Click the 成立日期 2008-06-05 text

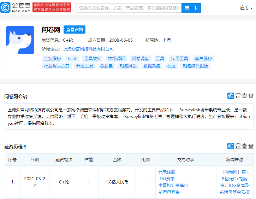point(111,40)
